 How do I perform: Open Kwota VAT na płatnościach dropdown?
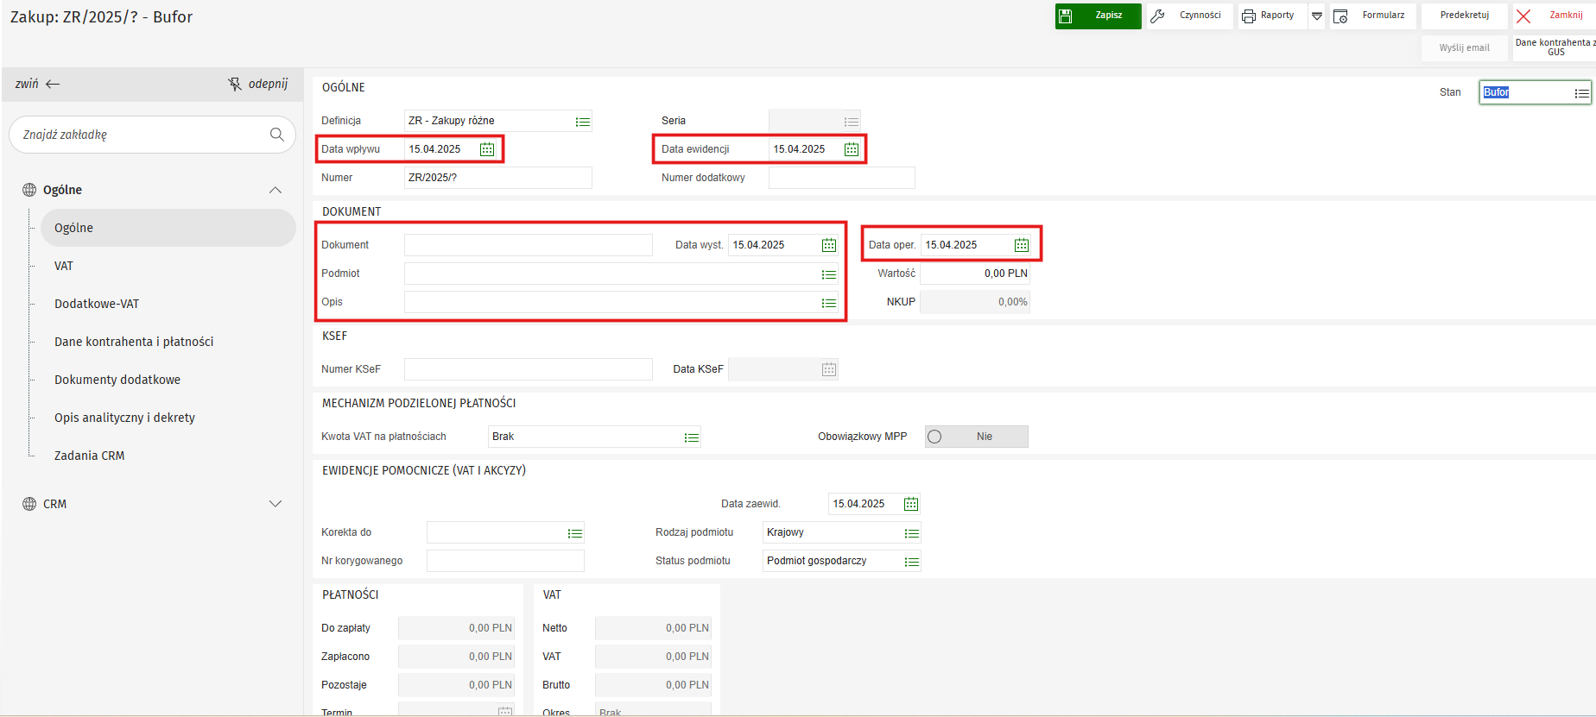click(692, 437)
